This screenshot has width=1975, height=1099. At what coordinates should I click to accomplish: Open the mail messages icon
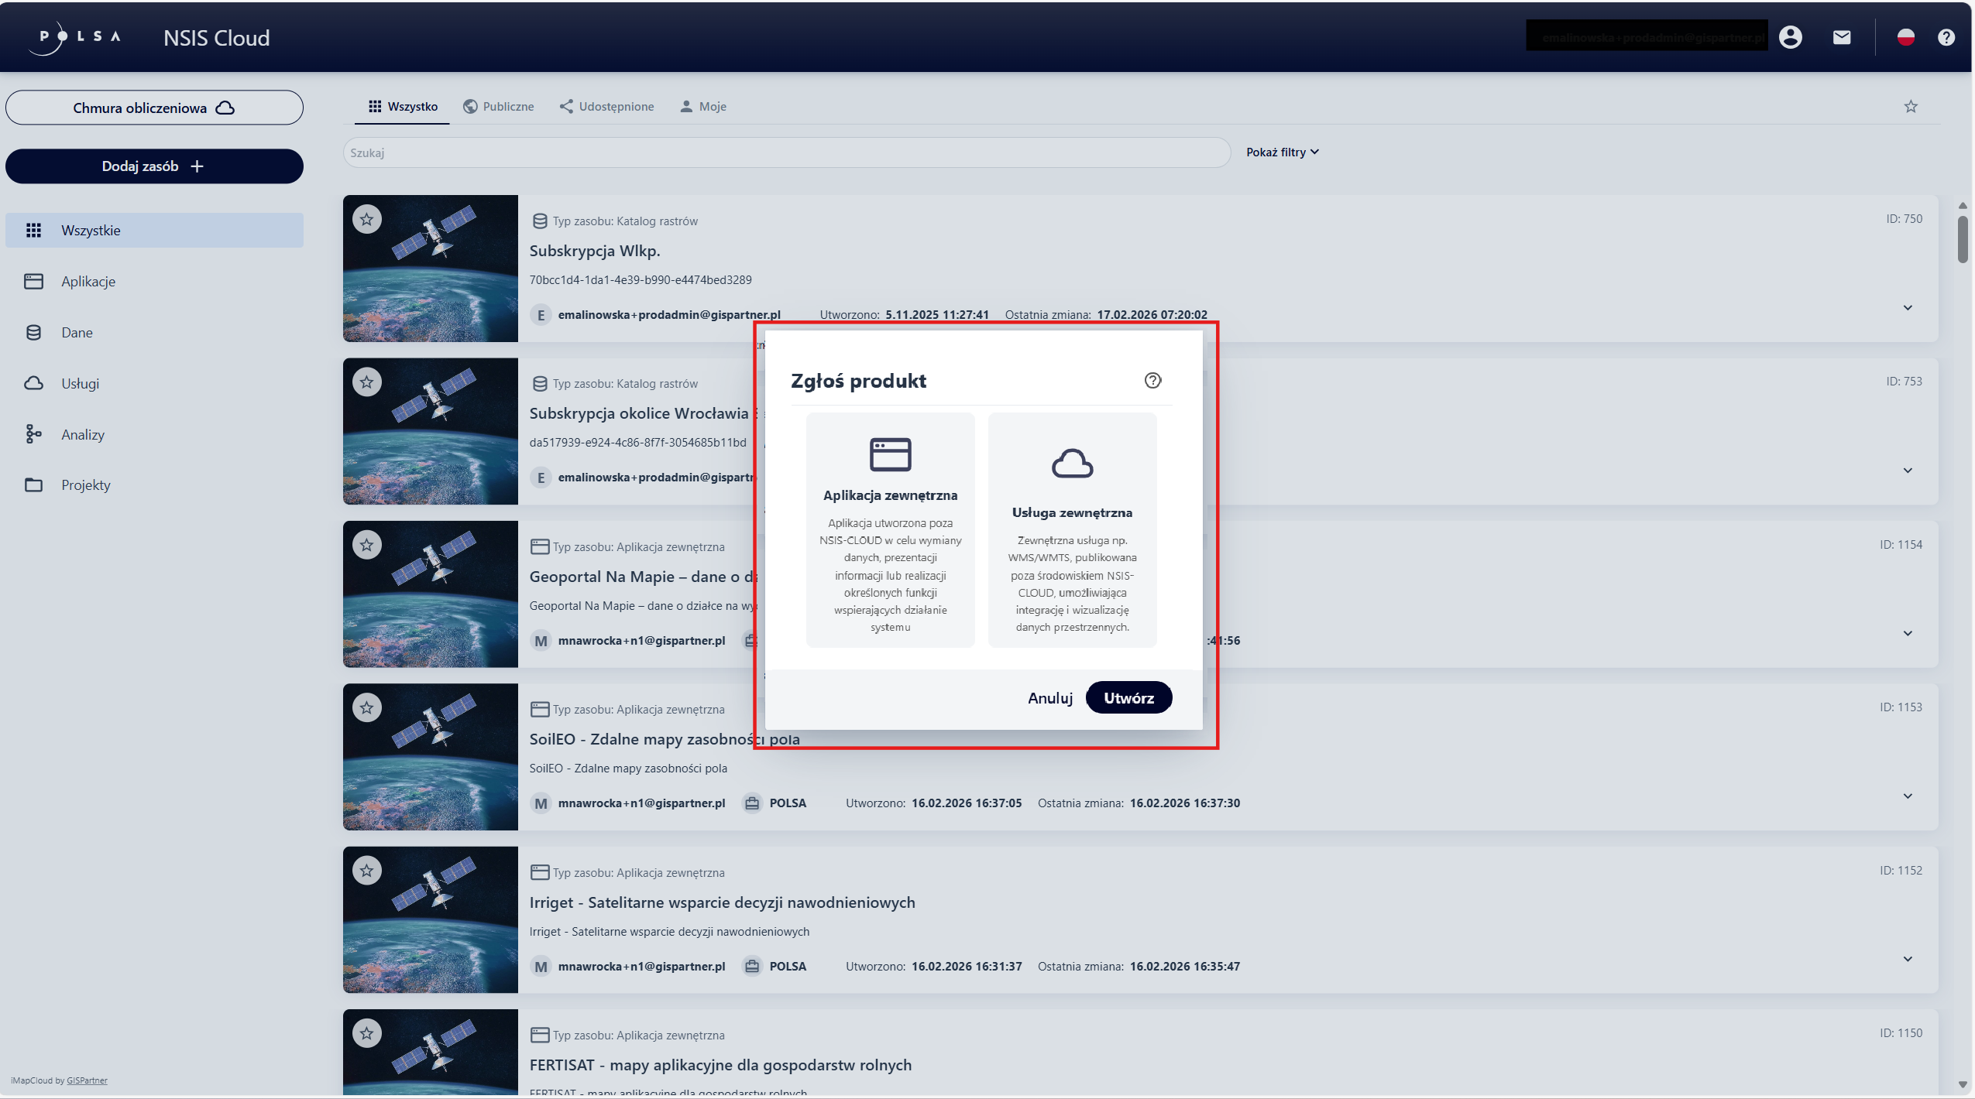point(1842,37)
